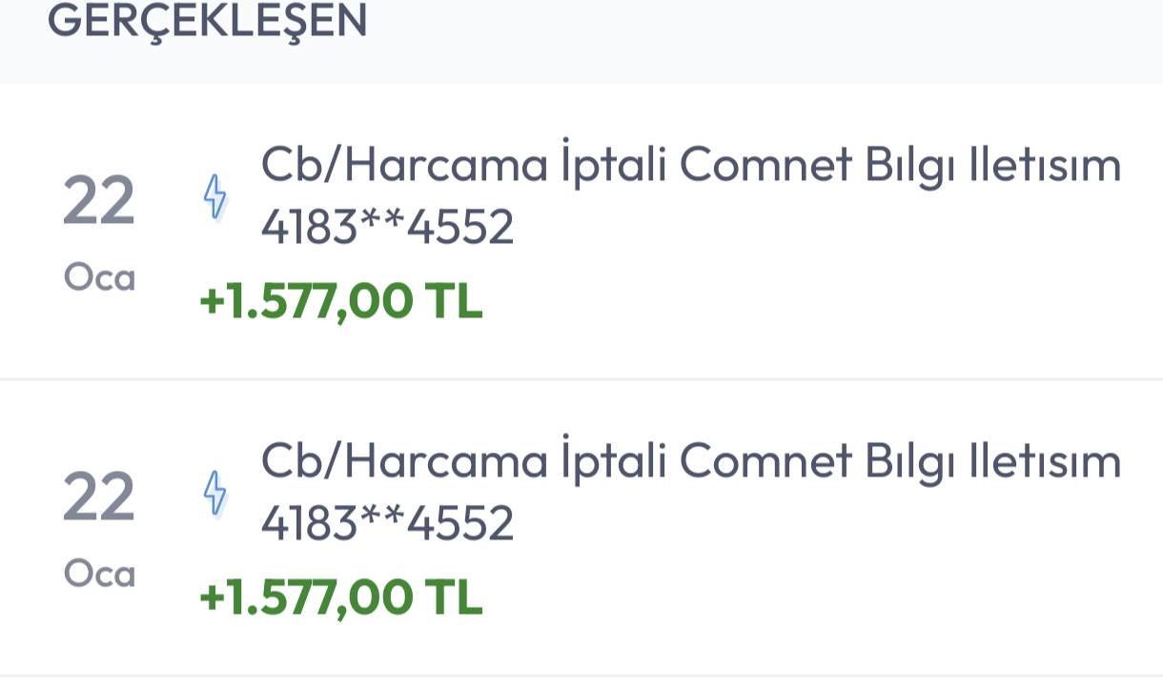Select date number 22 of the first transaction

point(98,204)
